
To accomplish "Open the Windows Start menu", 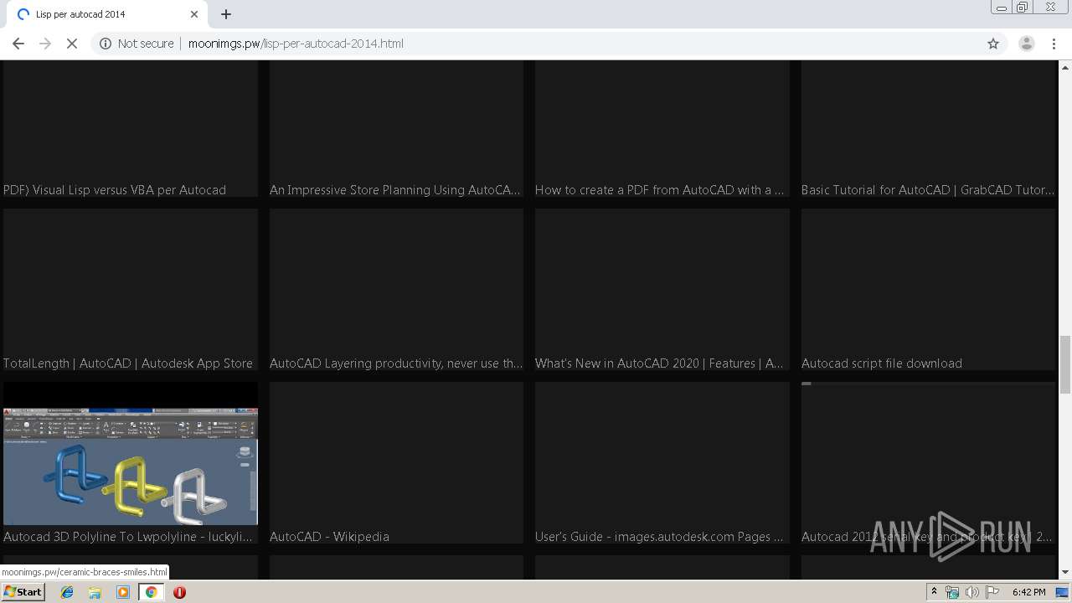I will tap(23, 592).
